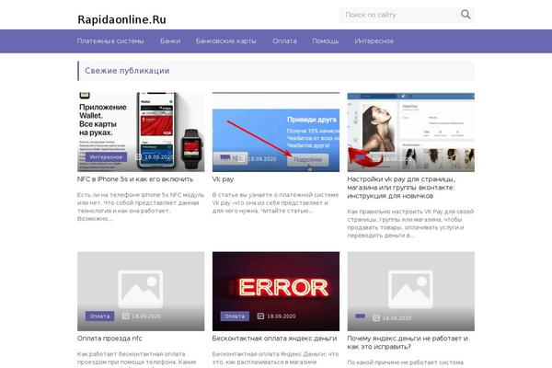Open article Почему яндекс.деньги не работает
Viewport: 552px width, 368px height.
[408, 342]
